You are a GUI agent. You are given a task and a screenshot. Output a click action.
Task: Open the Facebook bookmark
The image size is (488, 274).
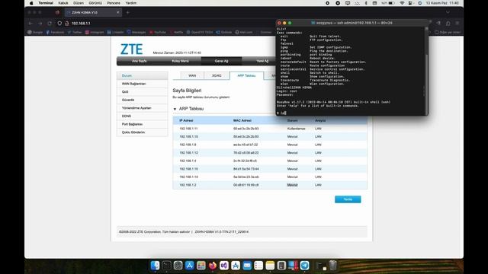pyautogui.click(x=55, y=32)
